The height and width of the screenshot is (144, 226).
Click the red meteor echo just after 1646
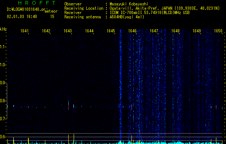click(132, 107)
